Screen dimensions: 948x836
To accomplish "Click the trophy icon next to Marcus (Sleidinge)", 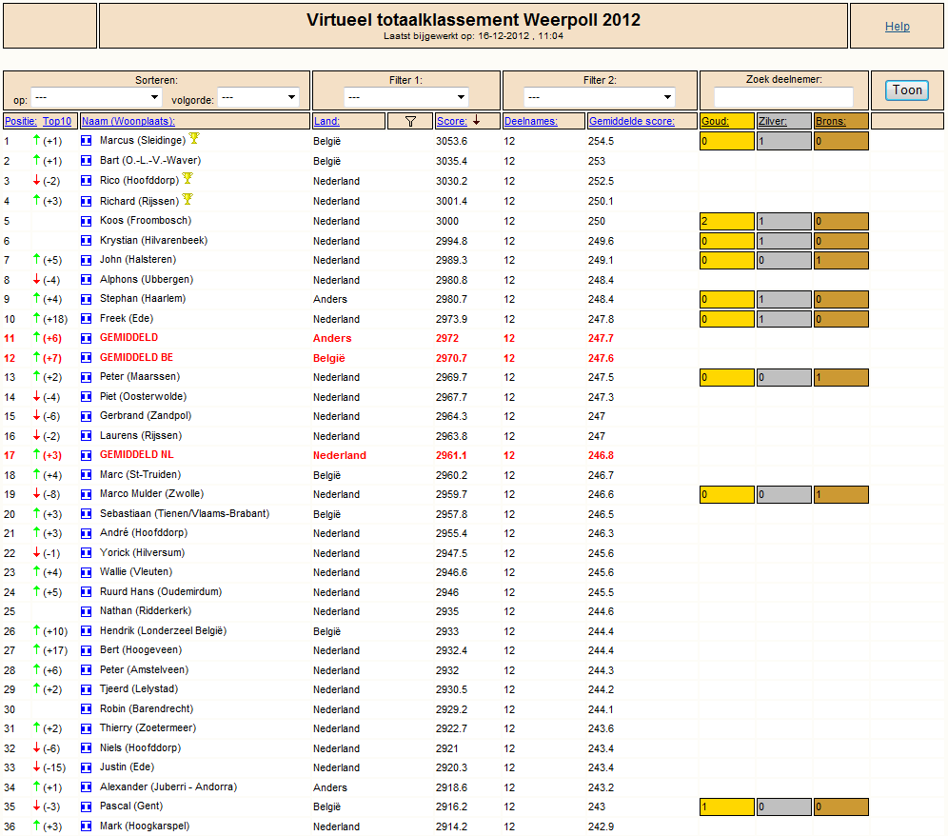I will pyautogui.click(x=194, y=138).
